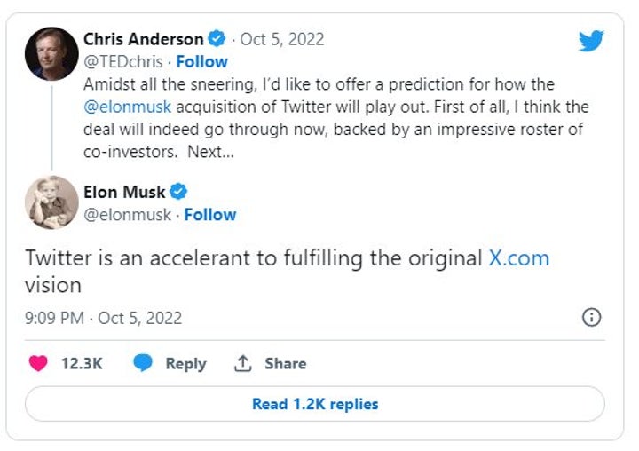Screen dimensions: 639x451
Task: Click the 12.3K likes count
Action: (x=82, y=363)
